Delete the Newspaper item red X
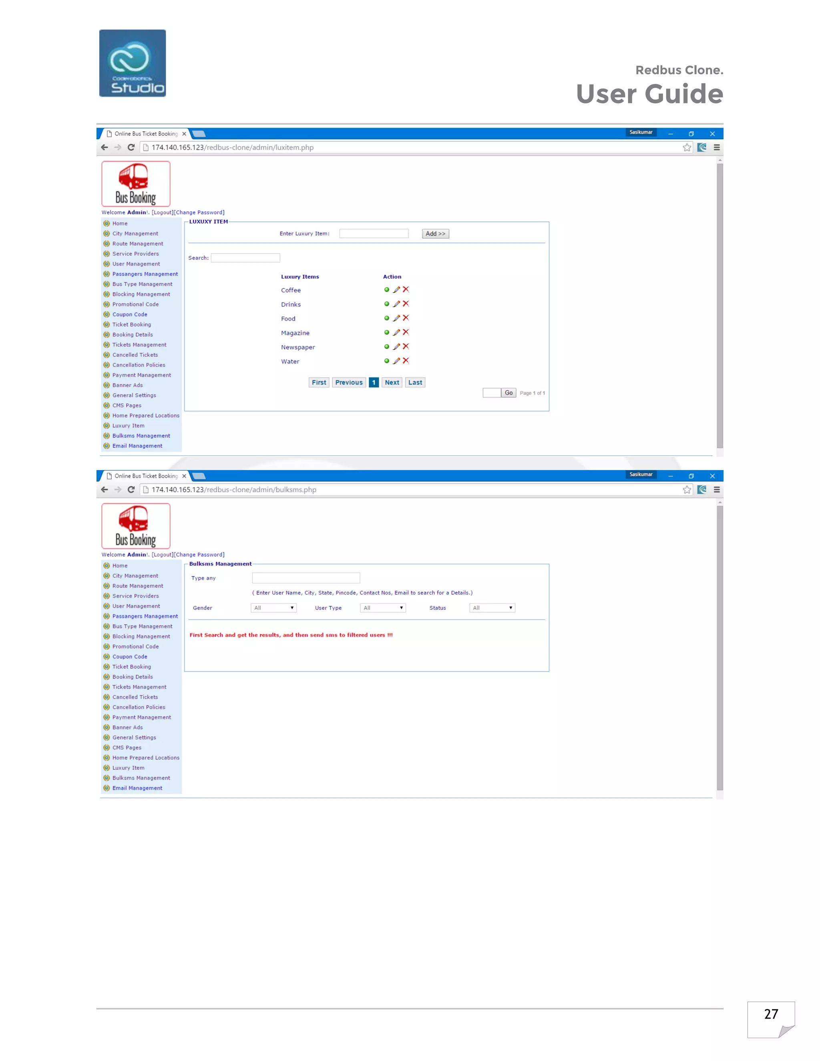Screen dimensions: 820x1061 pyautogui.click(x=406, y=346)
